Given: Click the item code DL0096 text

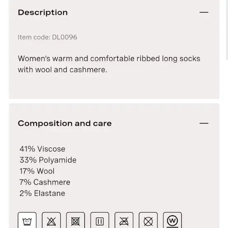Looking at the screenshot, I should 47,37.
